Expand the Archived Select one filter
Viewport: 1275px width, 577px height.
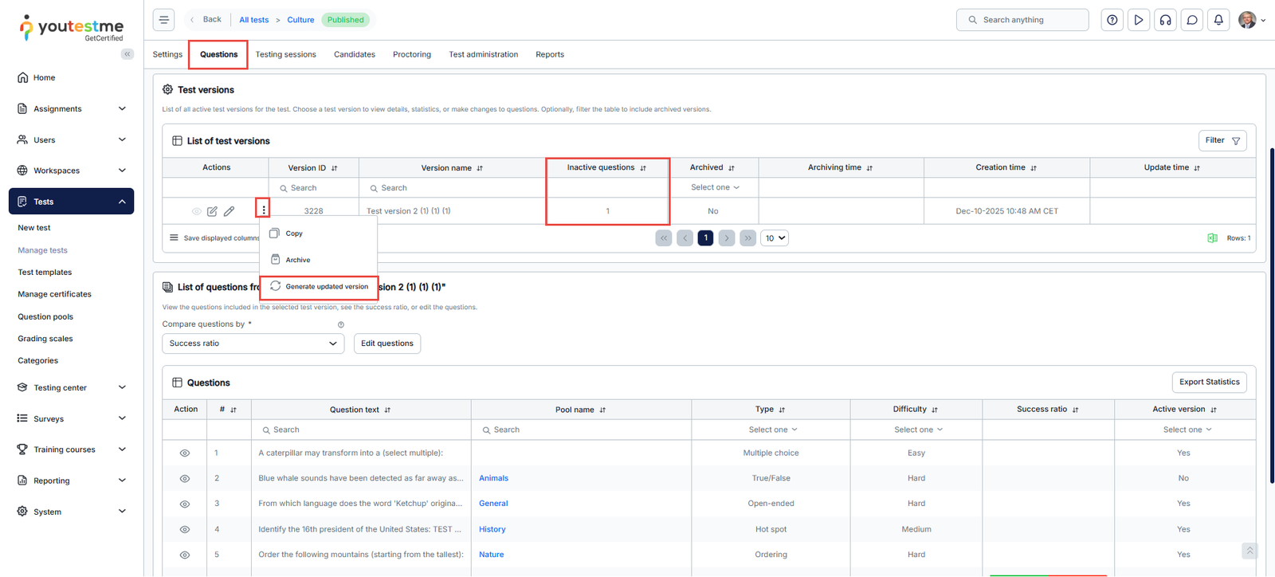[714, 188]
